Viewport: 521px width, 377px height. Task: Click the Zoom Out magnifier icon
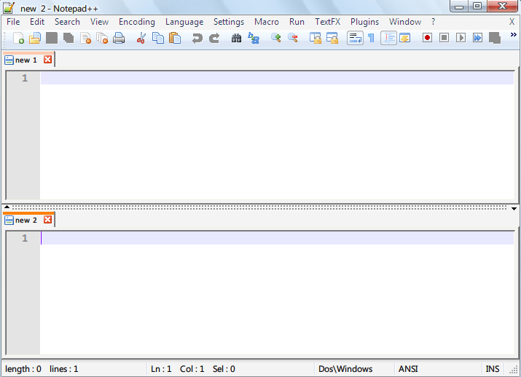tap(292, 38)
